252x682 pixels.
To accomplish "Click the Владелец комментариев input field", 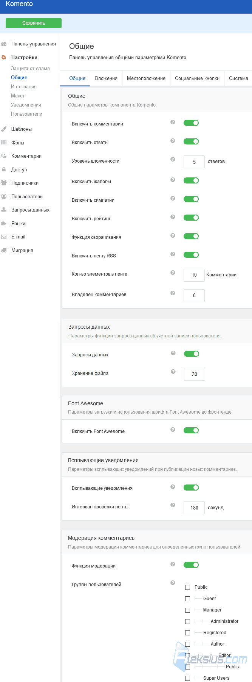I will (194, 296).
